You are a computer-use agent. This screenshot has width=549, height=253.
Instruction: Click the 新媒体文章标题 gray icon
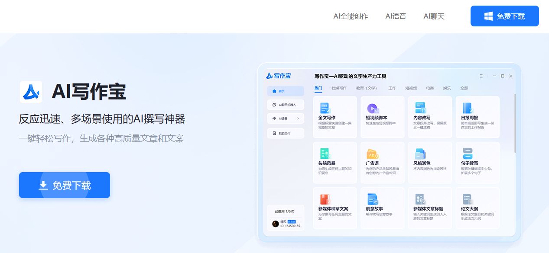click(x=420, y=199)
